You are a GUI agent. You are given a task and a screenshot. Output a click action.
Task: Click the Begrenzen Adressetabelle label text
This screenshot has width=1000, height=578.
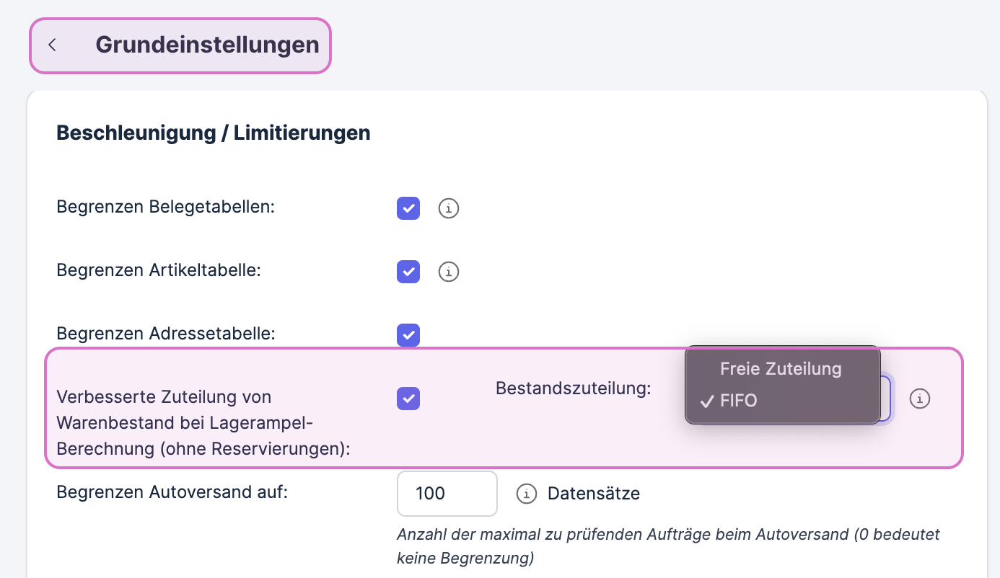coord(166,334)
